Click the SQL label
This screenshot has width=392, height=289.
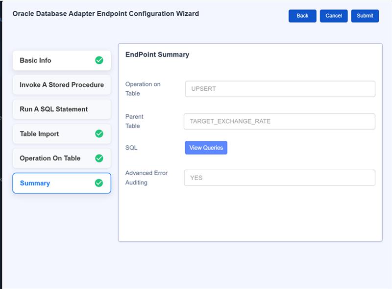[131, 148]
